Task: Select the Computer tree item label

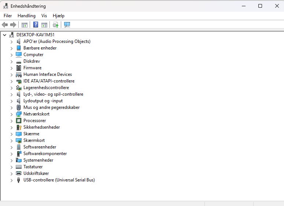Action: [x=33, y=55]
